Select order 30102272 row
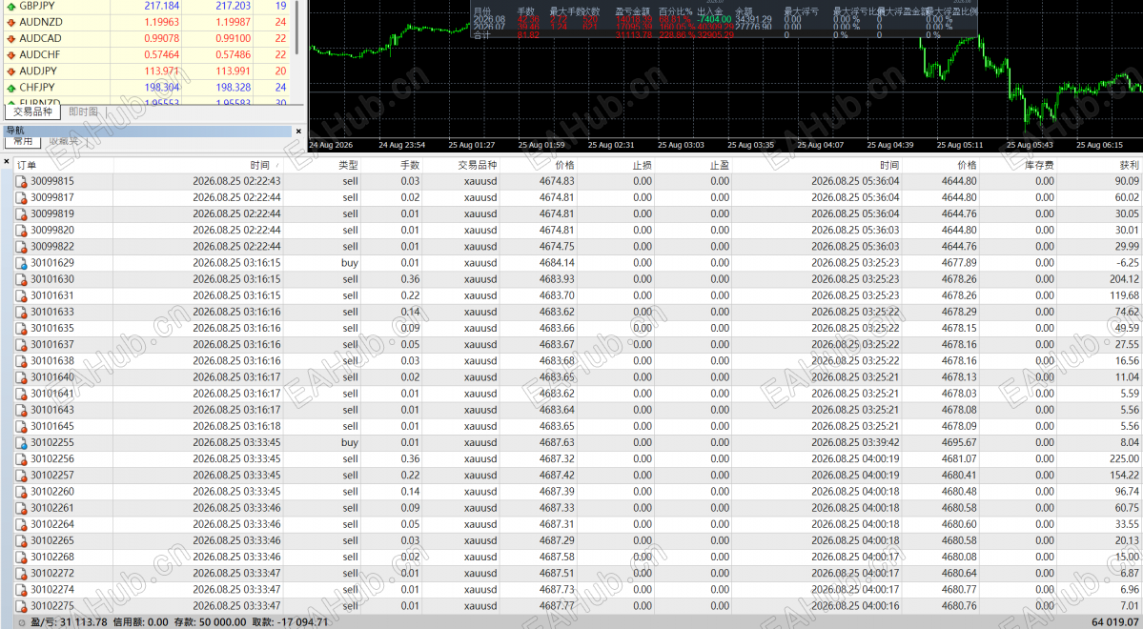Viewport: 1143px width, 629px height. coord(578,574)
